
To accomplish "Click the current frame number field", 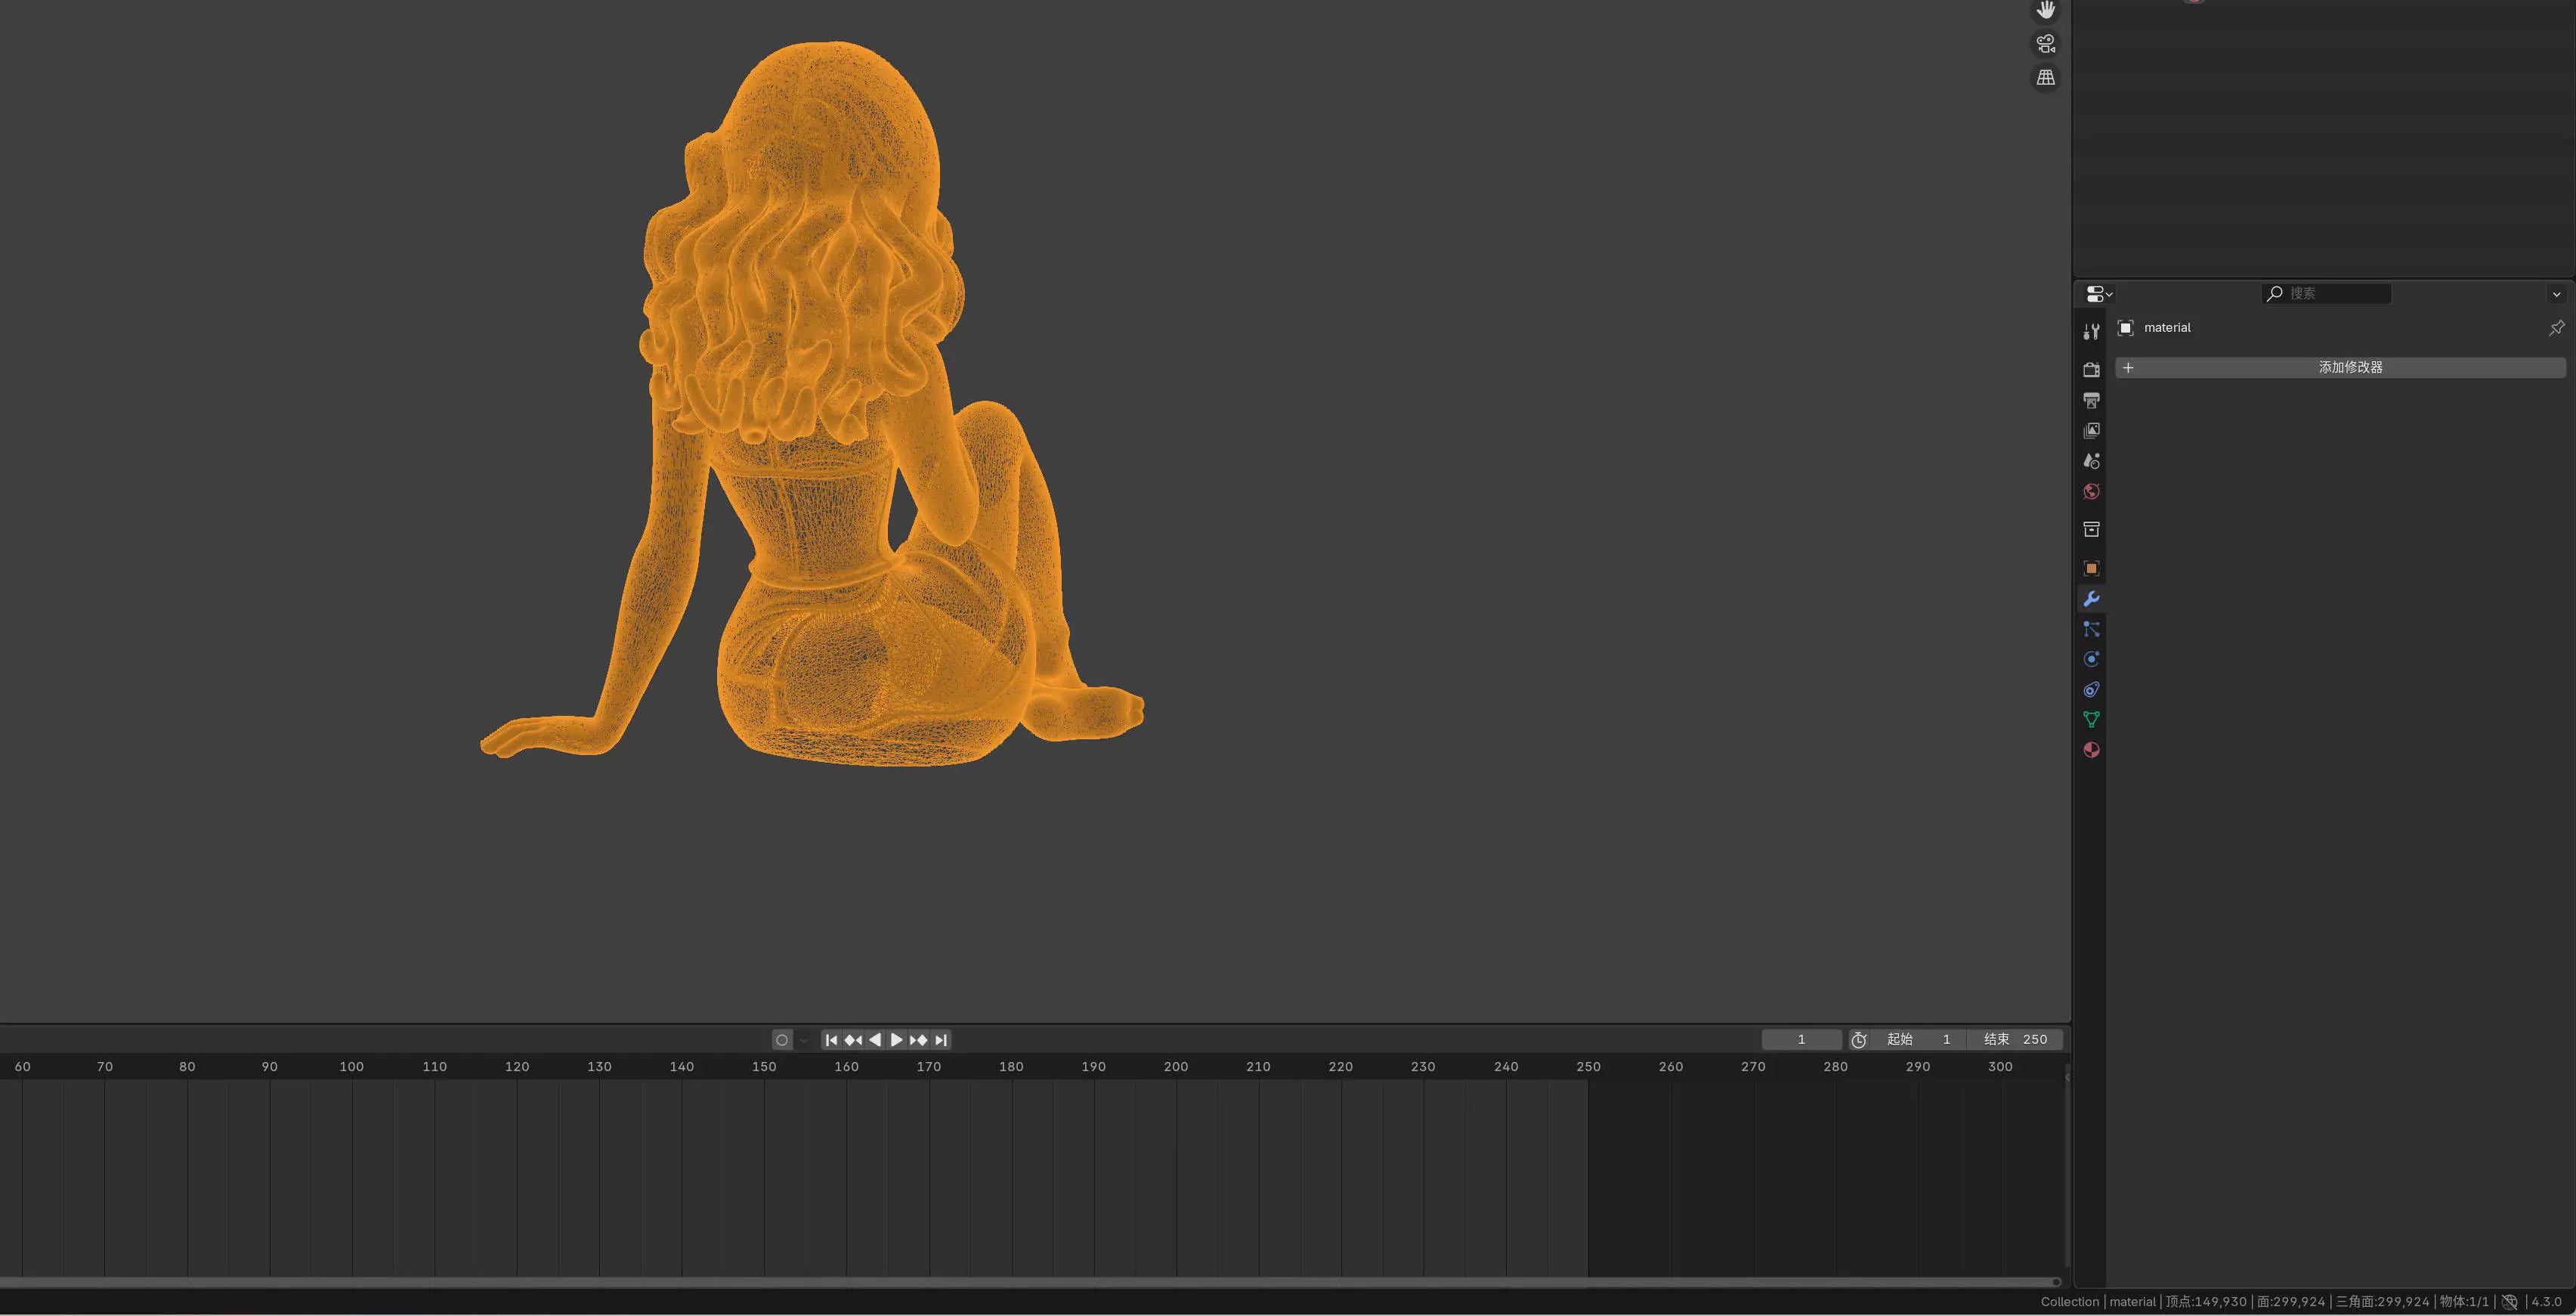I will [x=1801, y=1040].
